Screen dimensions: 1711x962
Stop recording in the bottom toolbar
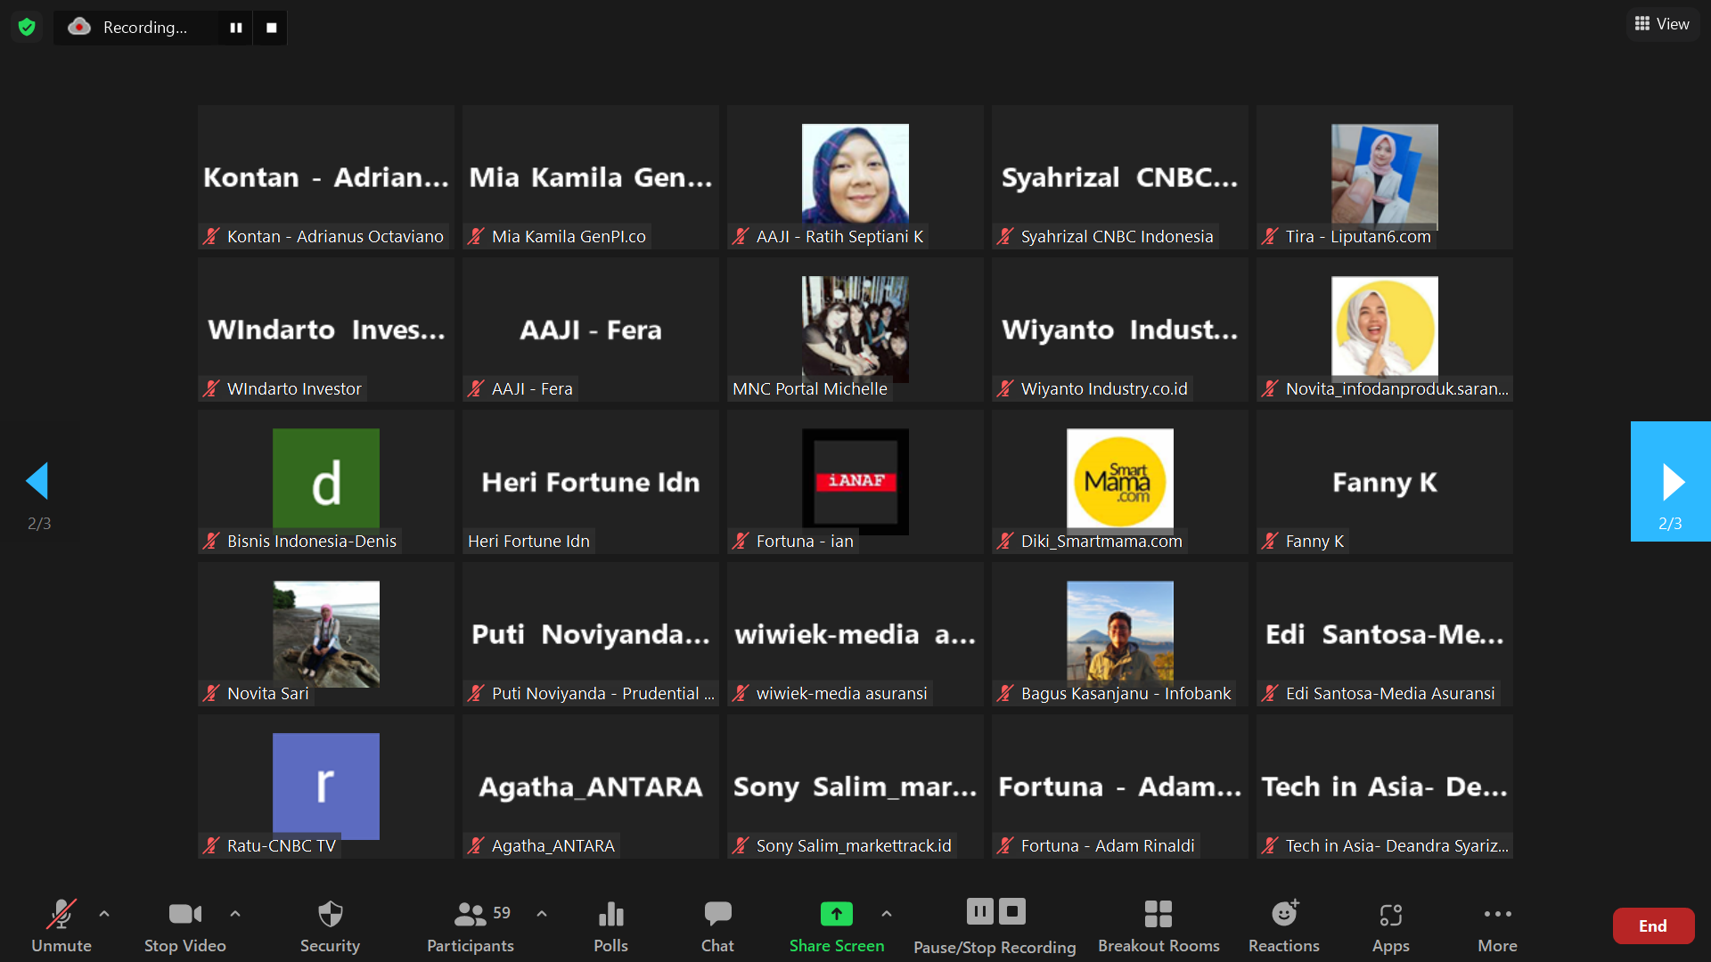(x=1012, y=911)
